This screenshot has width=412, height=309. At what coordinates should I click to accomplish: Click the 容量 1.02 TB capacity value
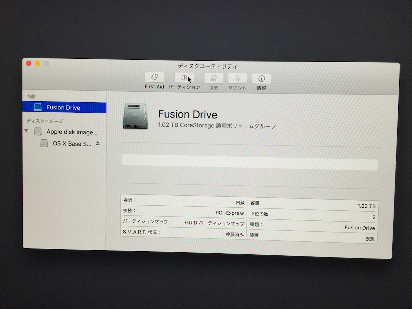click(x=367, y=206)
